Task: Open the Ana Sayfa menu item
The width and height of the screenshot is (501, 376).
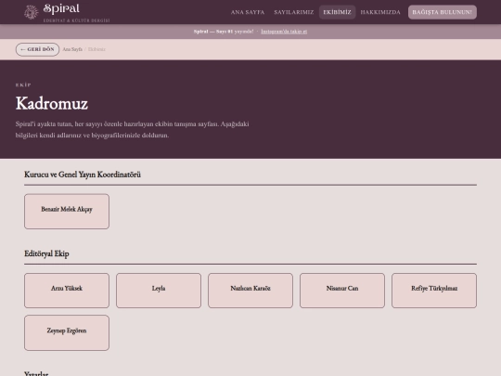Action: click(248, 12)
